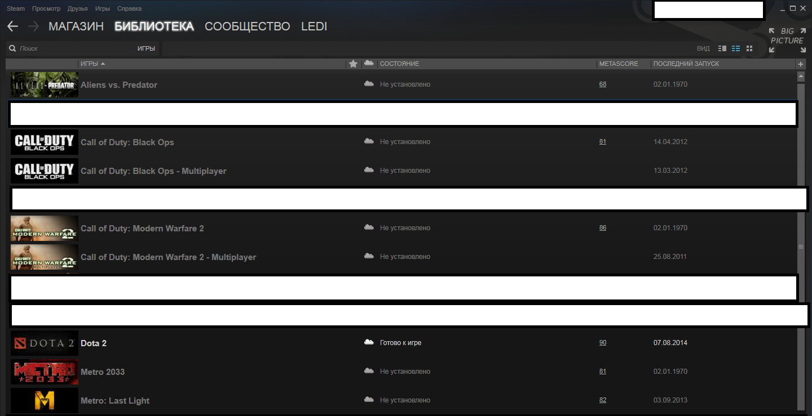Switch to detail view icon
Screen dimensions: 812x416
[722, 48]
